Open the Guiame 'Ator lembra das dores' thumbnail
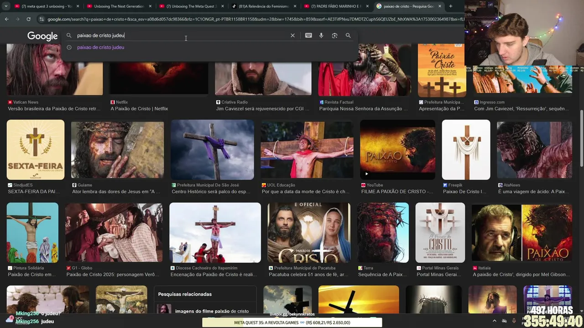The height and width of the screenshot is (328, 584). point(117,149)
